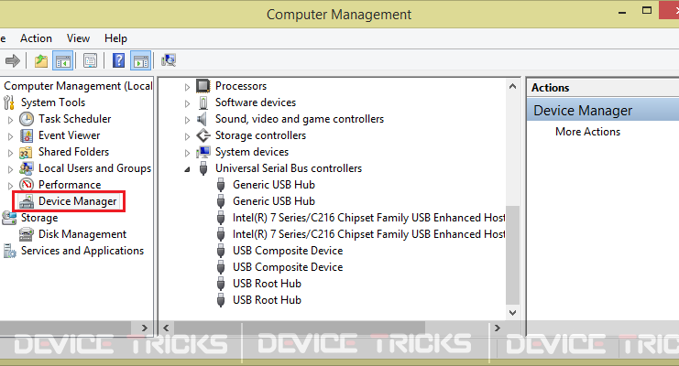Click the Disk Management icon
The width and height of the screenshot is (679, 366).
[27, 234]
